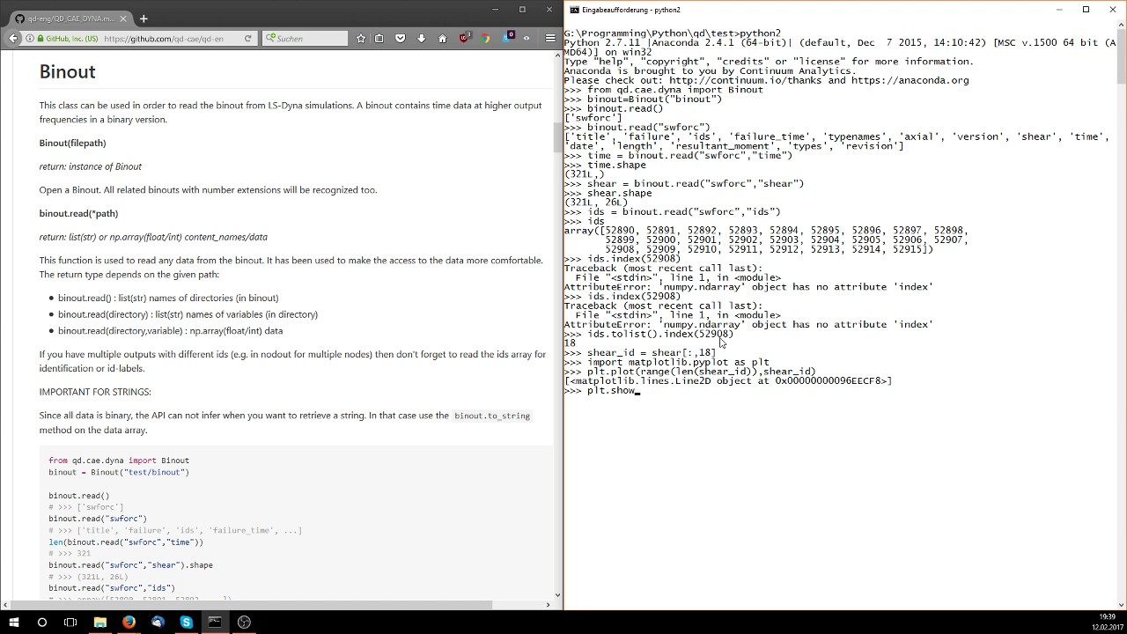Open Thunderbird from taskbar

click(x=158, y=622)
